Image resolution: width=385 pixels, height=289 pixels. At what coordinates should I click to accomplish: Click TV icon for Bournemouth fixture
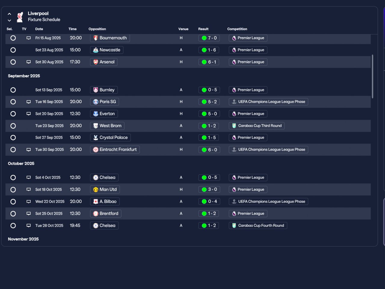(x=29, y=38)
